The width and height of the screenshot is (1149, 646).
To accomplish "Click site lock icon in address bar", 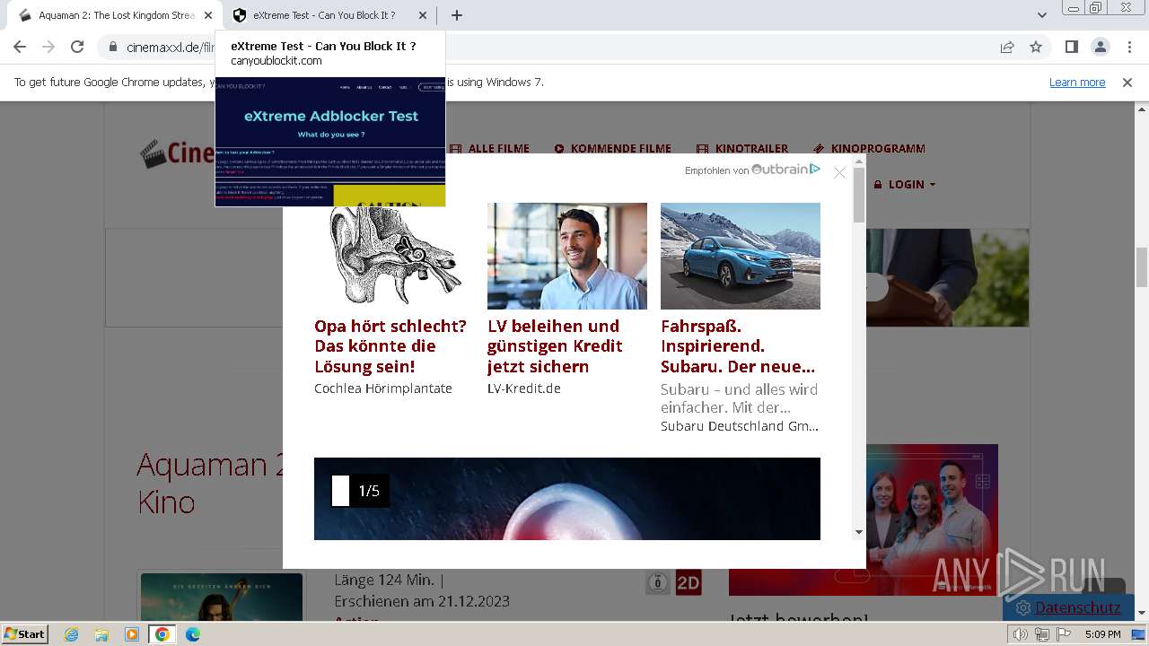I will (x=112, y=47).
